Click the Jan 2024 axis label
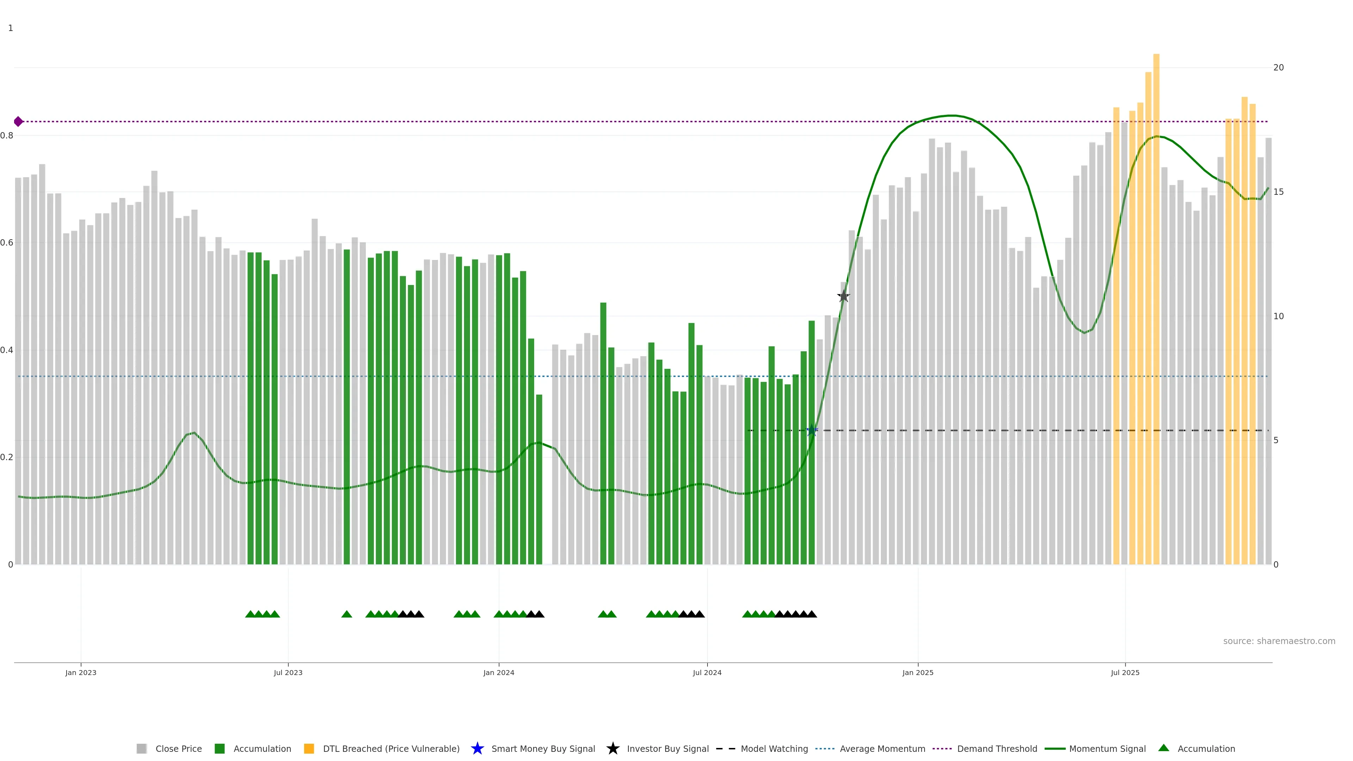1353x761 pixels. coord(499,672)
